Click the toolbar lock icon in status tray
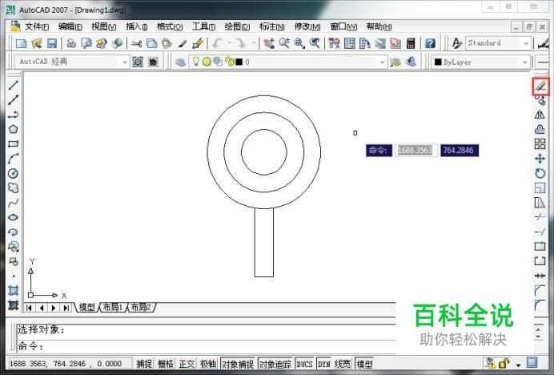554x375 pixels. click(x=504, y=363)
